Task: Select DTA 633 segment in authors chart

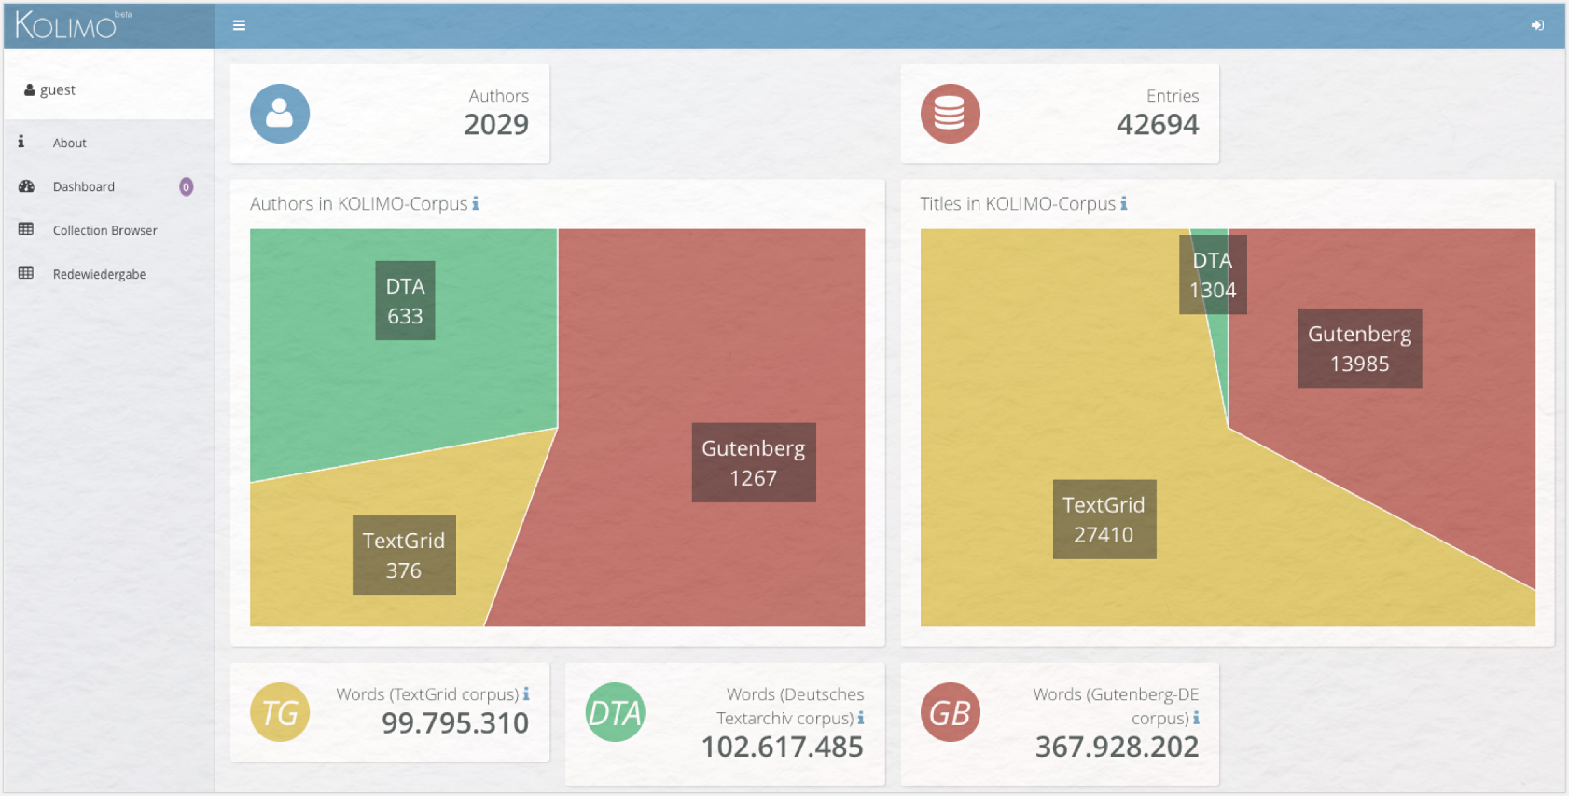Action: point(405,301)
